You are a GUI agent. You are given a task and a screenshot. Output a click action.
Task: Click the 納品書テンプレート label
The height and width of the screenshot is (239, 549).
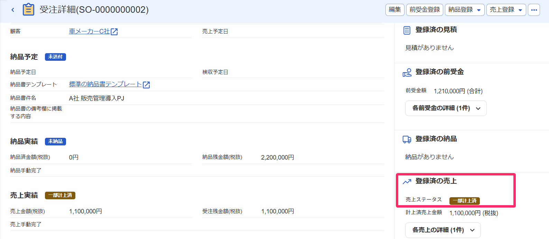pos(34,85)
